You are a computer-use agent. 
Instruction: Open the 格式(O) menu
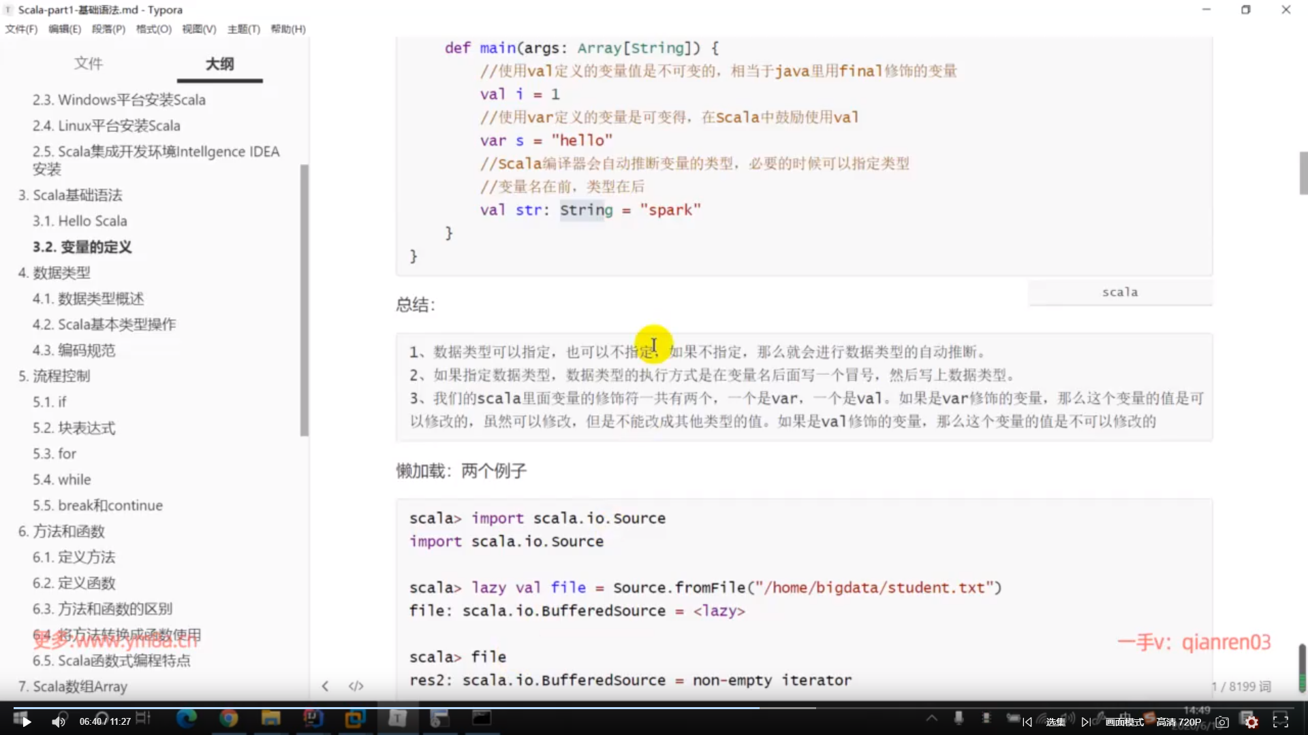(153, 29)
